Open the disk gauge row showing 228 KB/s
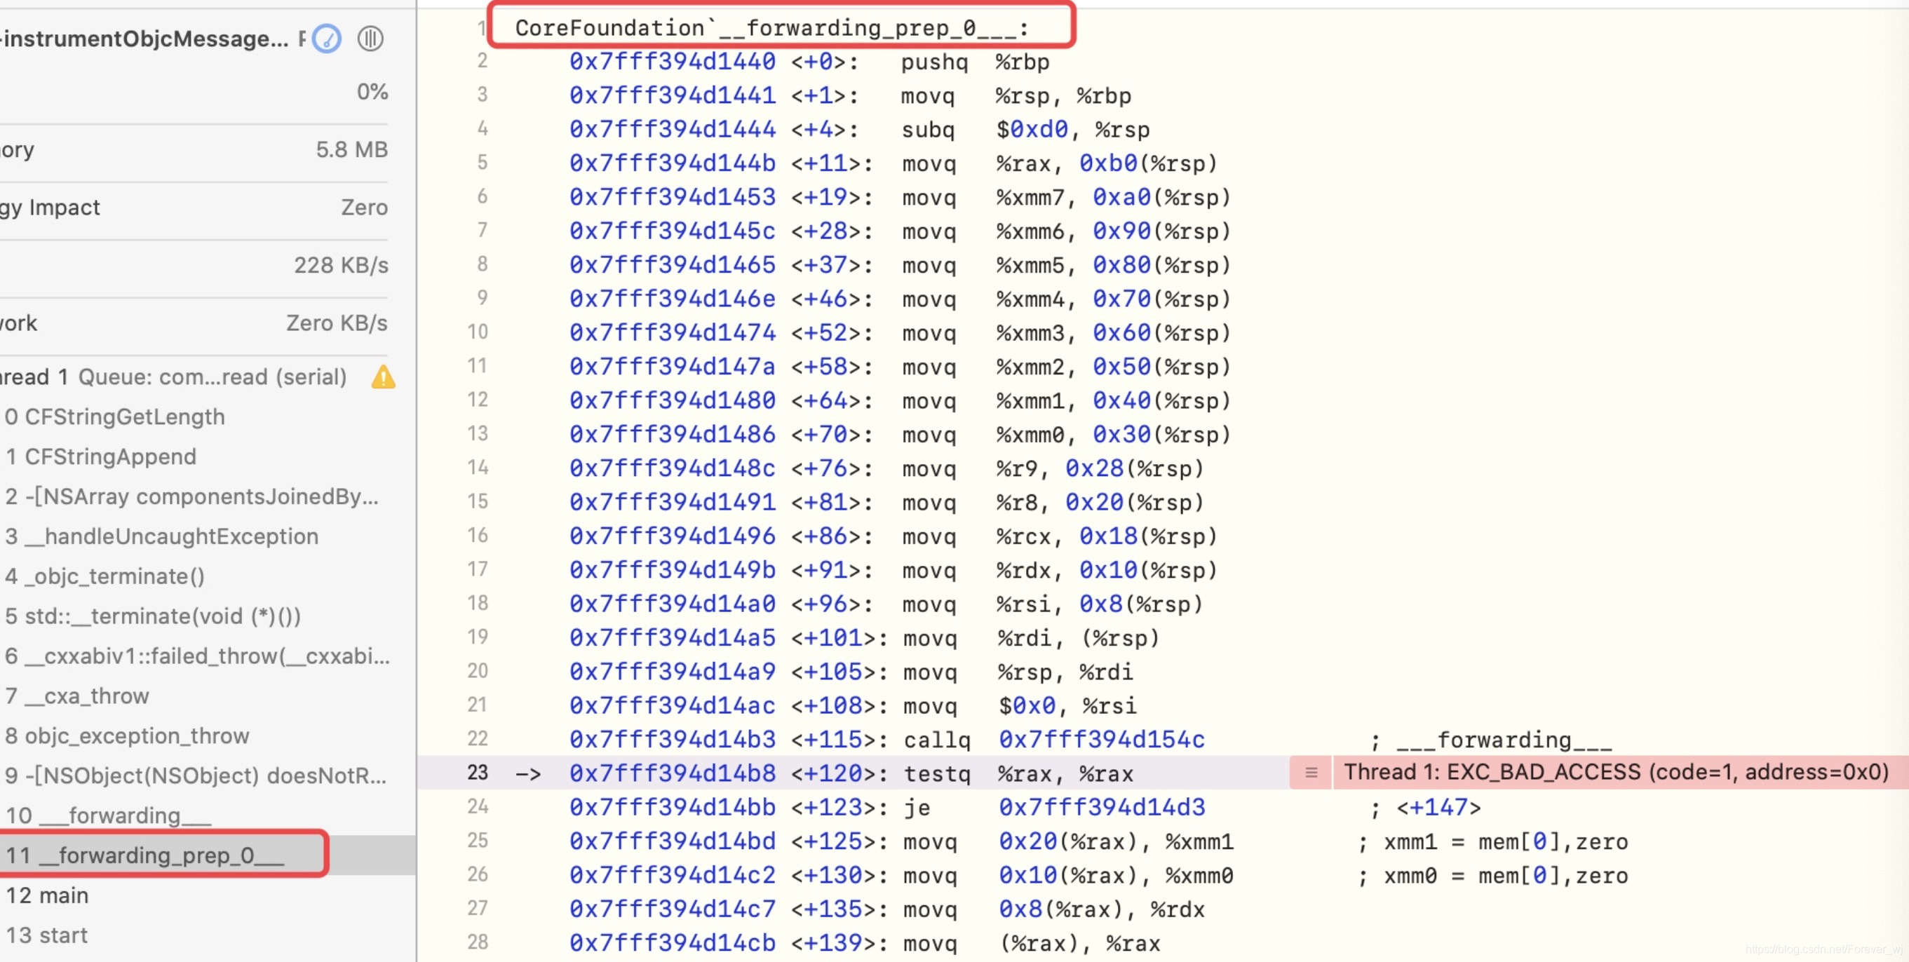The height and width of the screenshot is (962, 1909). pyautogui.click(x=194, y=265)
